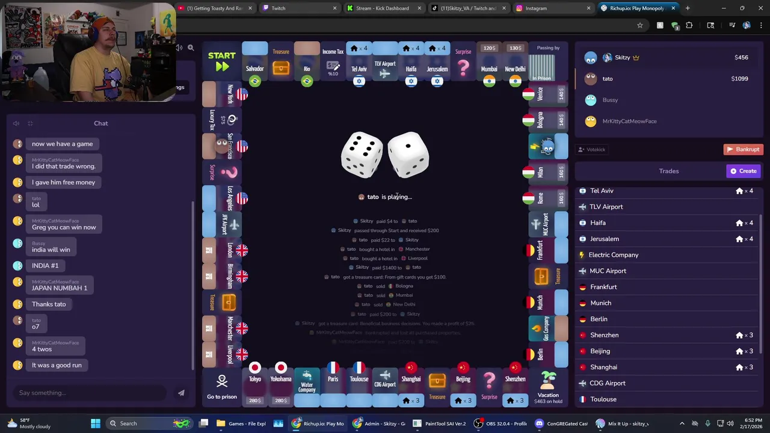Open a new browser tab
The height and width of the screenshot is (433, 770).
pos(688,8)
